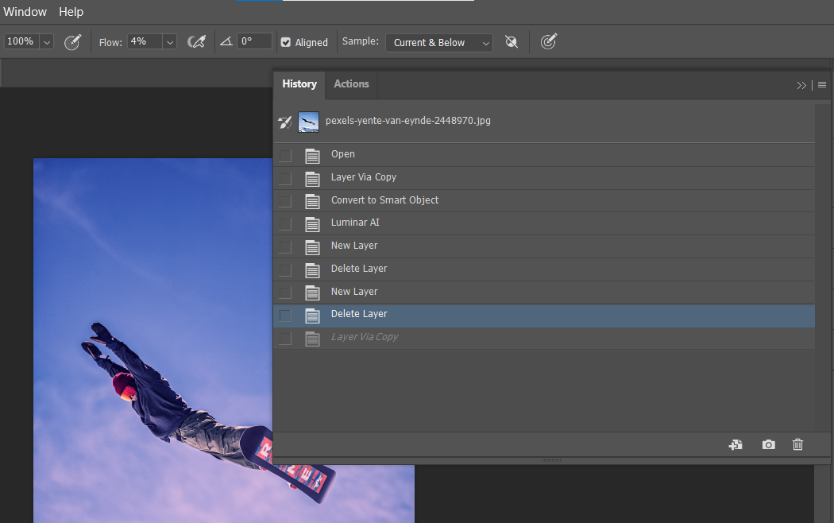The image size is (834, 523).
Task: Toggle the history brush icon beside the snapshot
Action: 284,122
